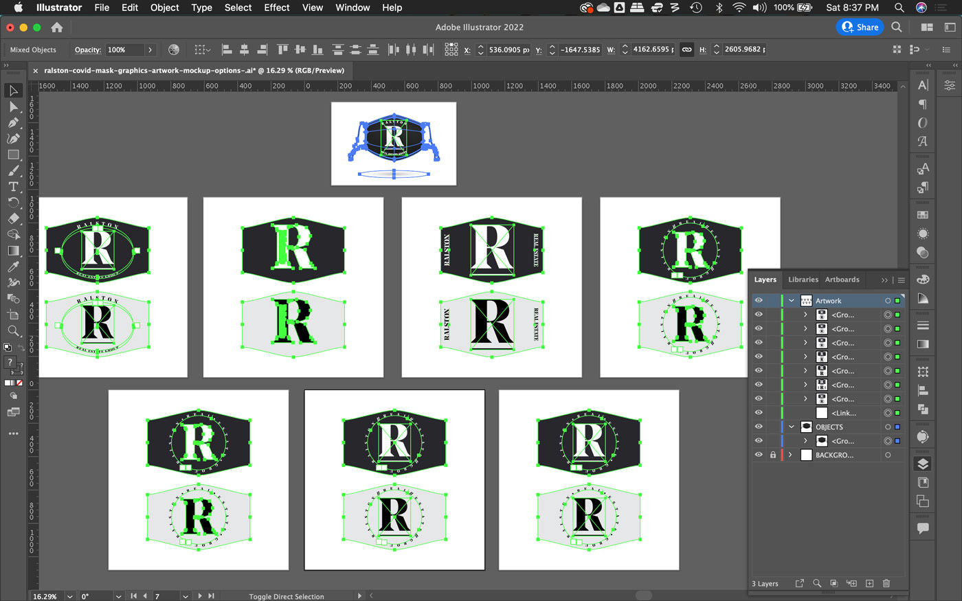Click the Artwork layer green selection square
Image resolution: width=962 pixels, height=601 pixels.
897,301
